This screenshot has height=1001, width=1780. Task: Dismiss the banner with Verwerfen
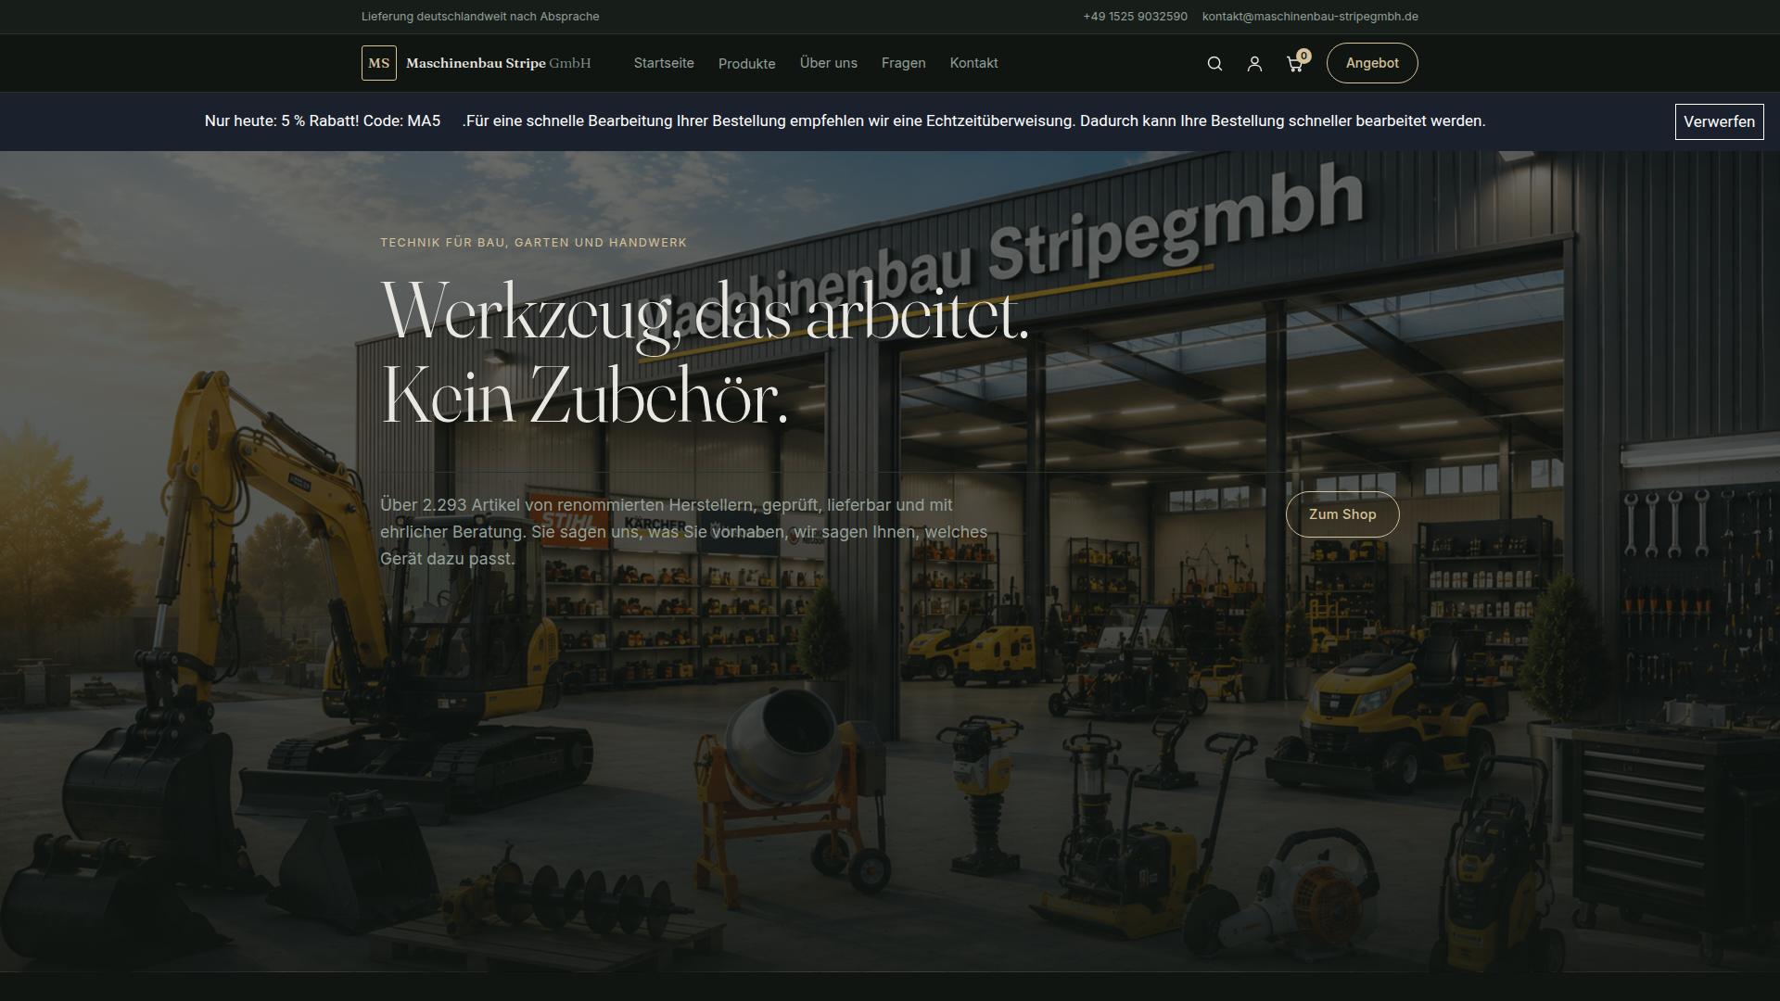[x=1719, y=121]
